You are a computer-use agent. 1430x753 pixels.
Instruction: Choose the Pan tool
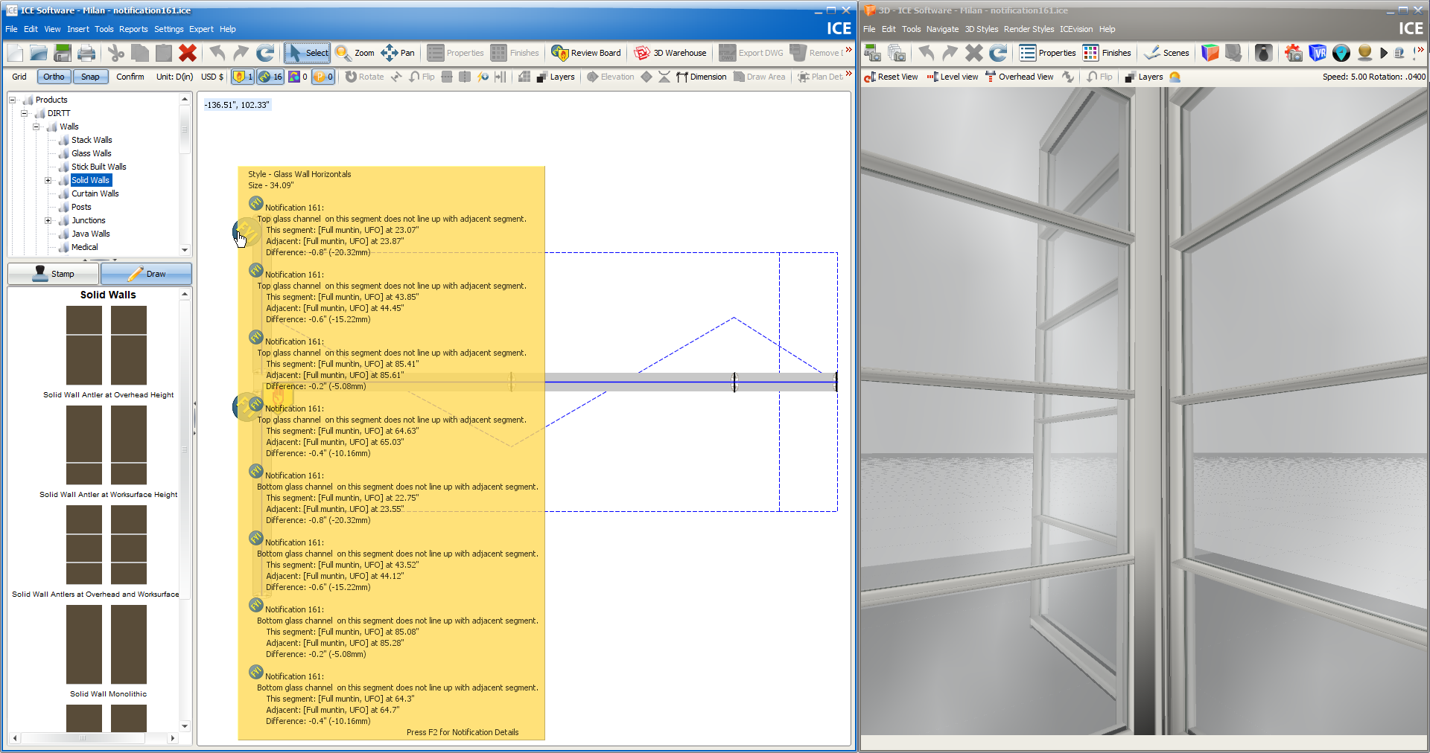click(x=398, y=53)
